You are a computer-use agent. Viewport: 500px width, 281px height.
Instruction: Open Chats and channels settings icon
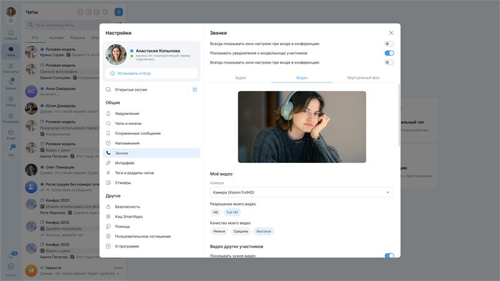click(109, 124)
